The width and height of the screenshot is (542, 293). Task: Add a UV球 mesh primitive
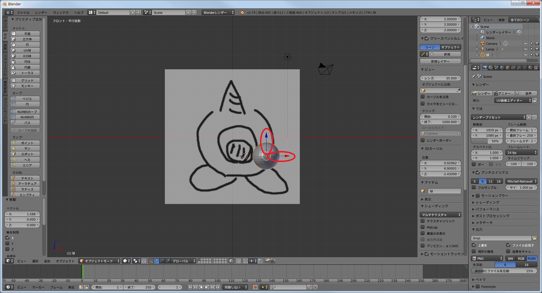point(25,50)
